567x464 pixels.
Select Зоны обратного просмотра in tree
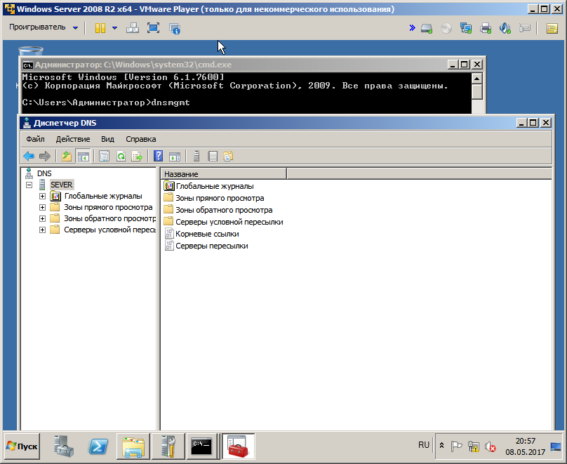click(x=104, y=218)
